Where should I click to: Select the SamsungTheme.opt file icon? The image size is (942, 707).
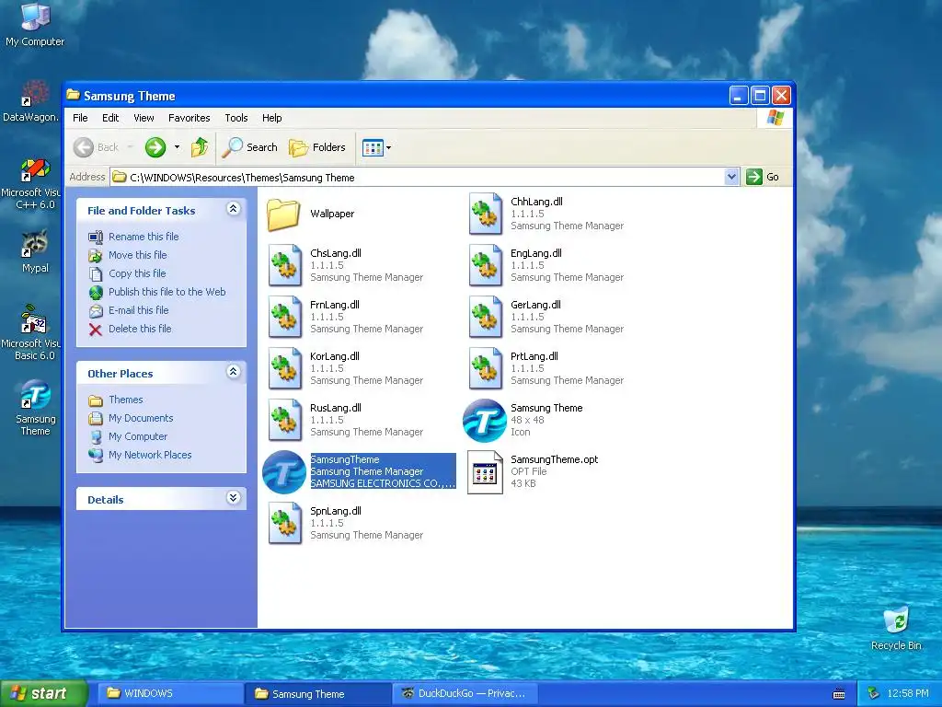click(485, 472)
